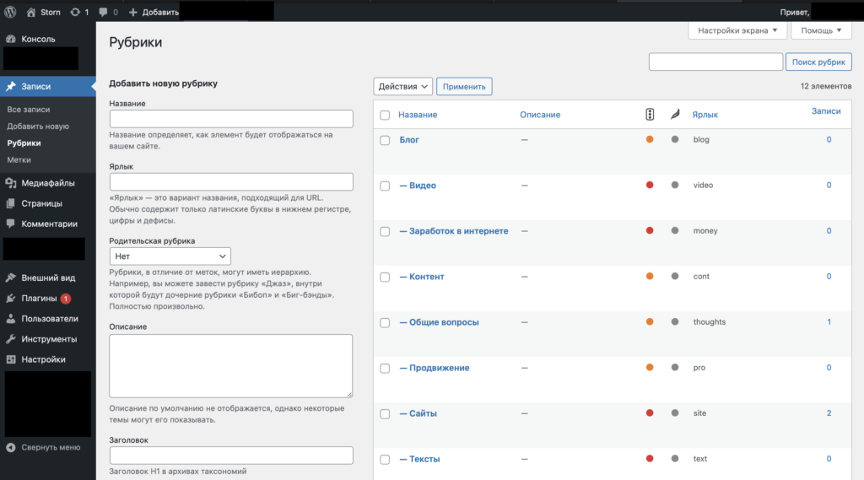The width and height of the screenshot is (864, 480).
Task: Open the Действия bulk actions dropdown
Action: pos(402,87)
